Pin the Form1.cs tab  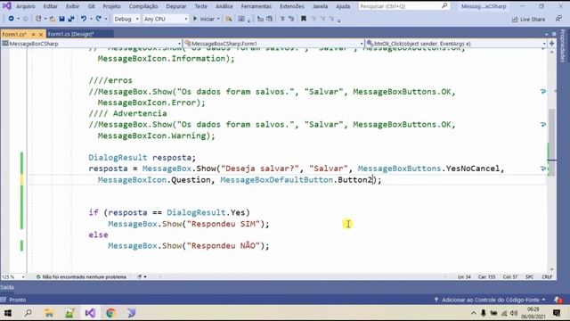[34, 34]
